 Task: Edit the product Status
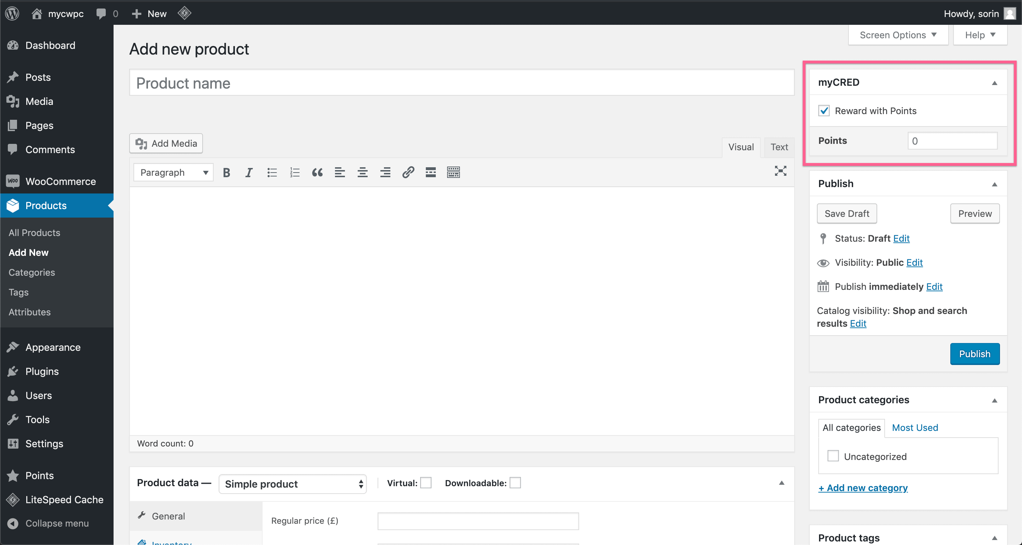(901, 238)
